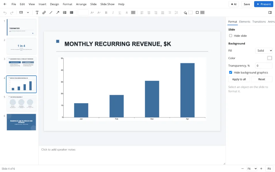Expand the new slide layout dropdown arrow
275x172 pixels.
click(28, 12)
